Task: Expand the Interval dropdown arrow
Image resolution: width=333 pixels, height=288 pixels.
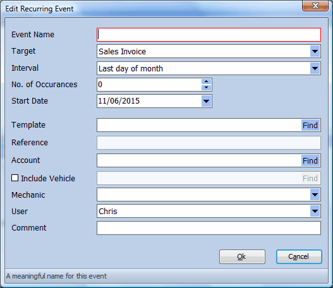Action: (315, 68)
